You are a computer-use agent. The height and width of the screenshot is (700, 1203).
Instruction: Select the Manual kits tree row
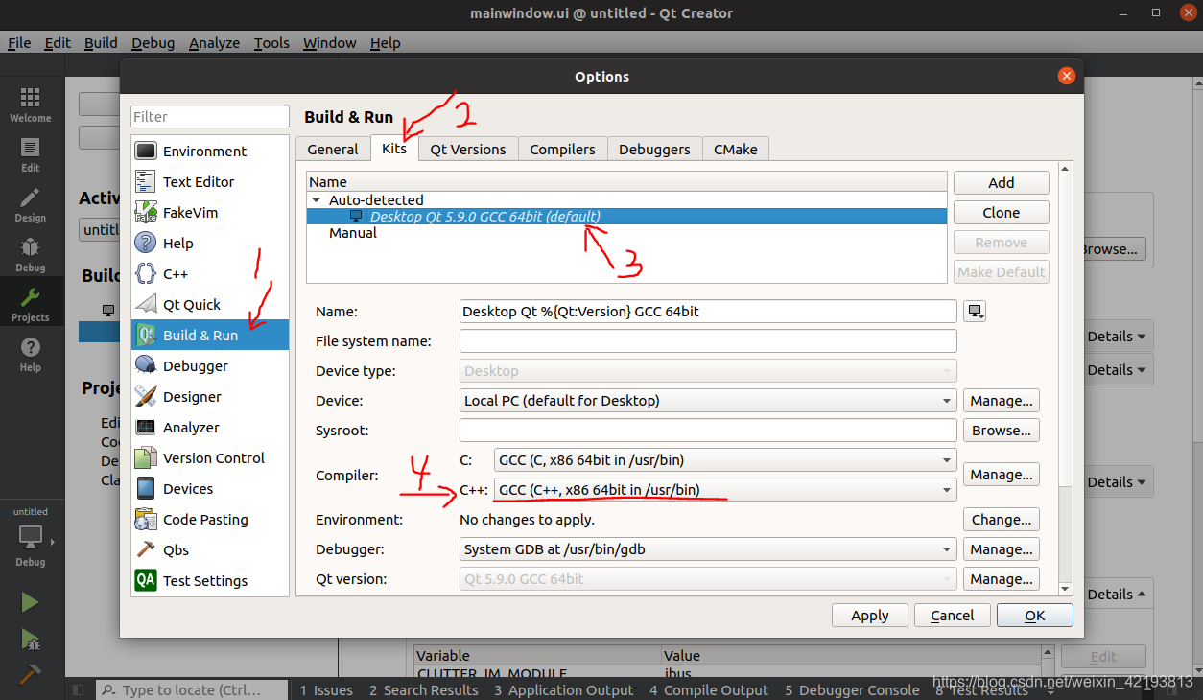(x=627, y=232)
